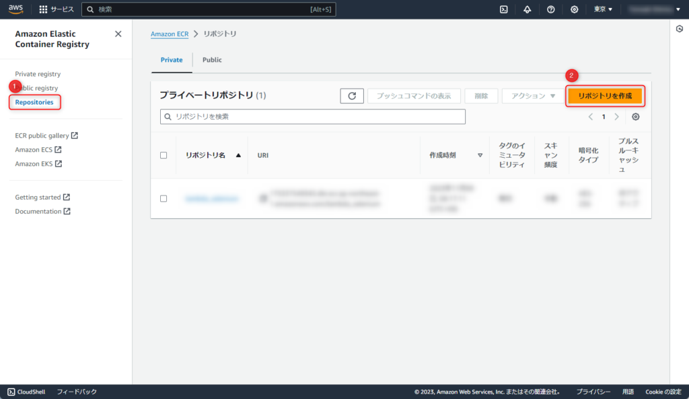Viewport: 689px width, 399px height.
Task: Open プライバシー footer link
Action: pos(593,392)
